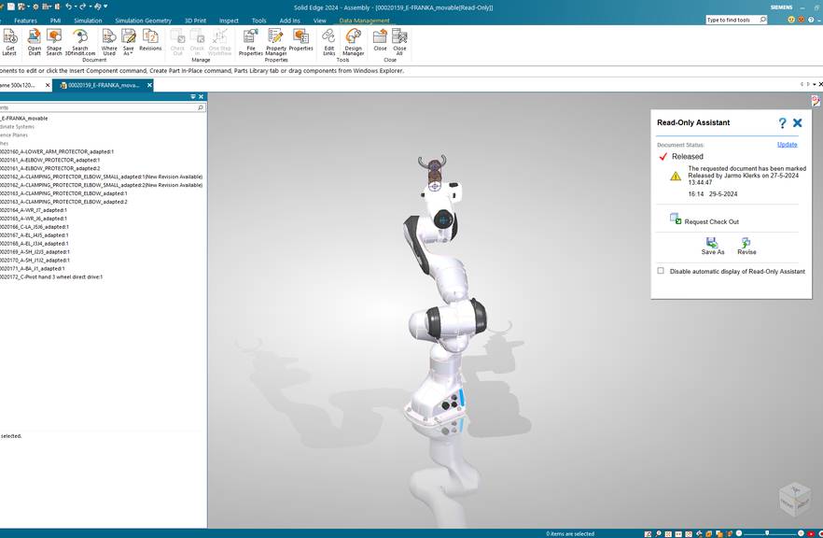This screenshot has height=538, width=823.
Task: Click the Update link for document status
Action: (787, 144)
